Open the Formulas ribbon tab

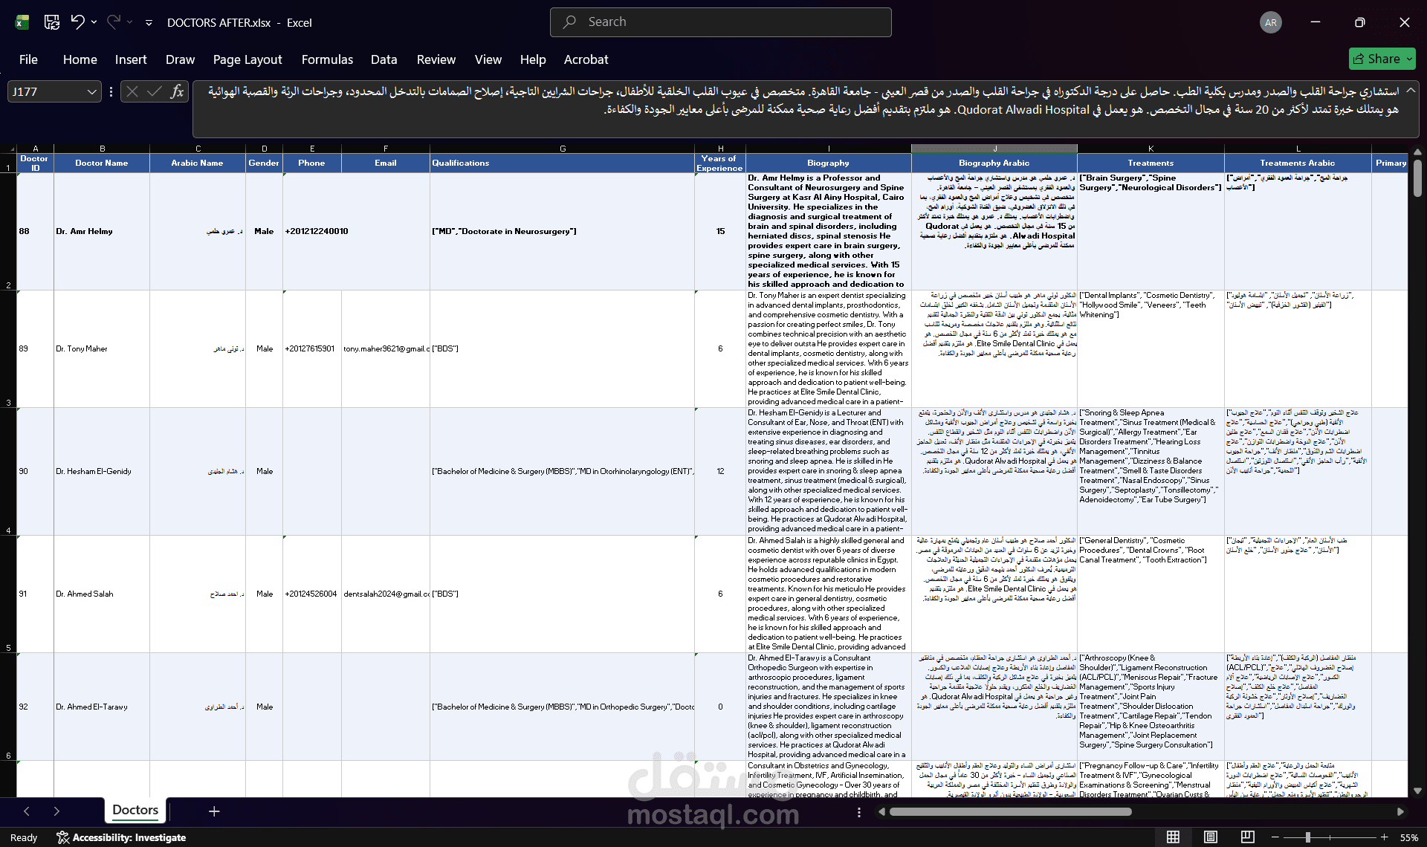(x=327, y=59)
